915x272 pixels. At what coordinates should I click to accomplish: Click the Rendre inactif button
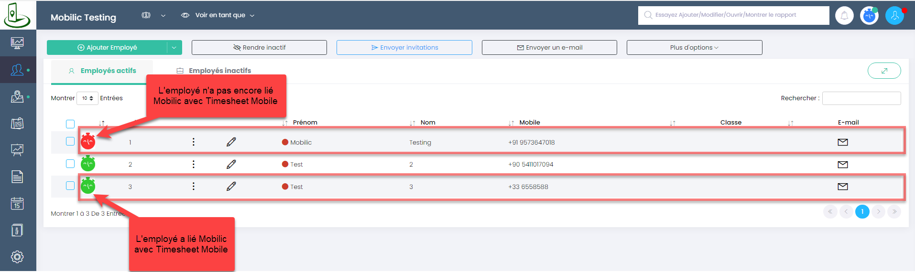(x=259, y=47)
